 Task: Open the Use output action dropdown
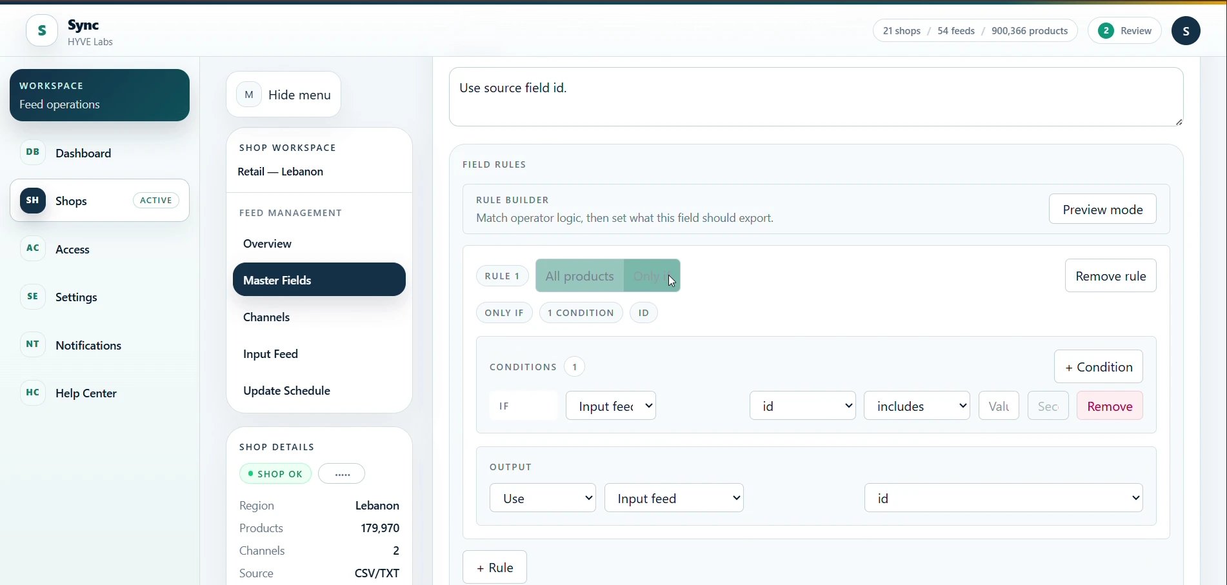[543, 498]
